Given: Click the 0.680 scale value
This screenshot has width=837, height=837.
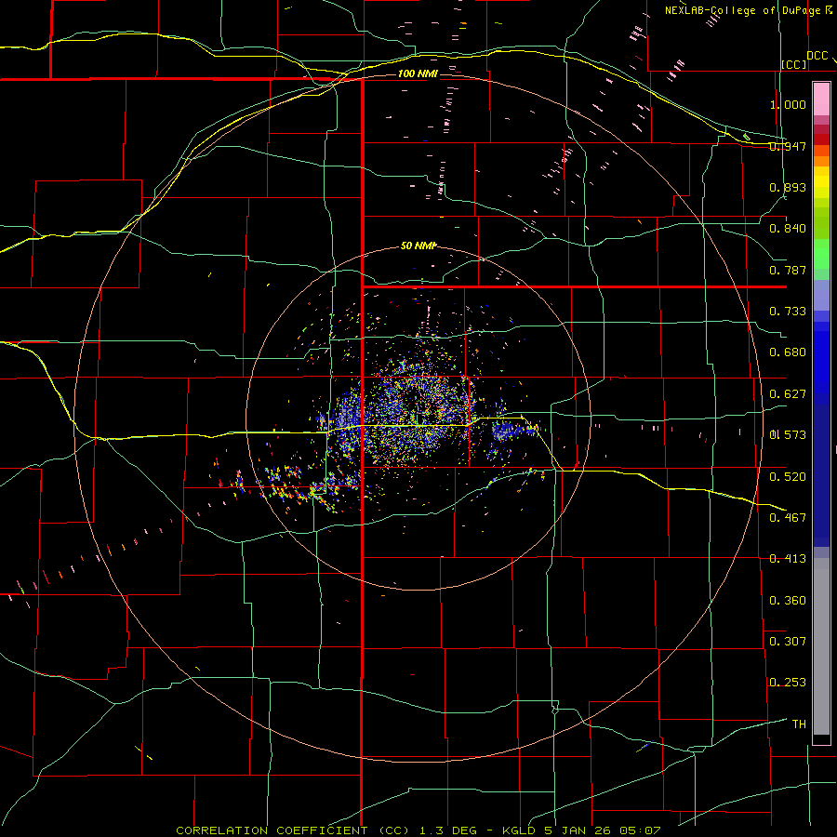Looking at the screenshot, I should coord(788,352).
